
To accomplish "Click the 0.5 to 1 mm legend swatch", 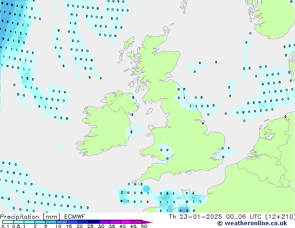I will (19, 222).
